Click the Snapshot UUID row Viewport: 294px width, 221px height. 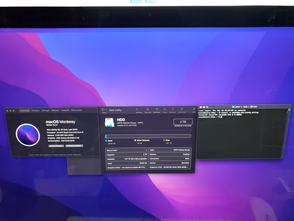click(x=170, y=167)
